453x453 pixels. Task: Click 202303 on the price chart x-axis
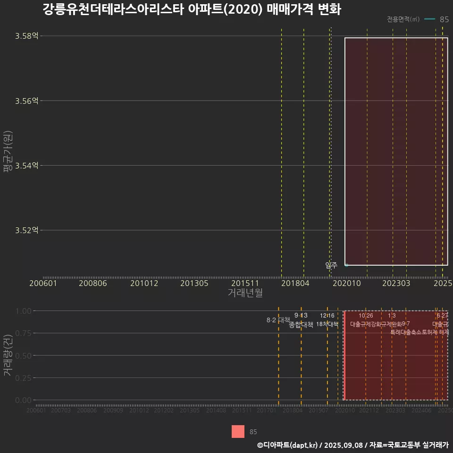pos(396,283)
